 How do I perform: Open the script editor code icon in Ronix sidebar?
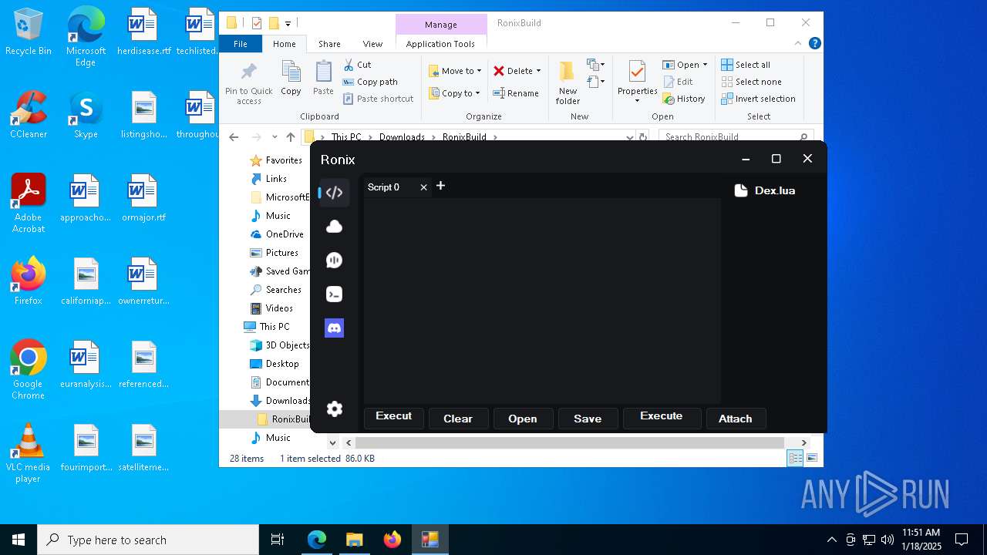click(334, 193)
